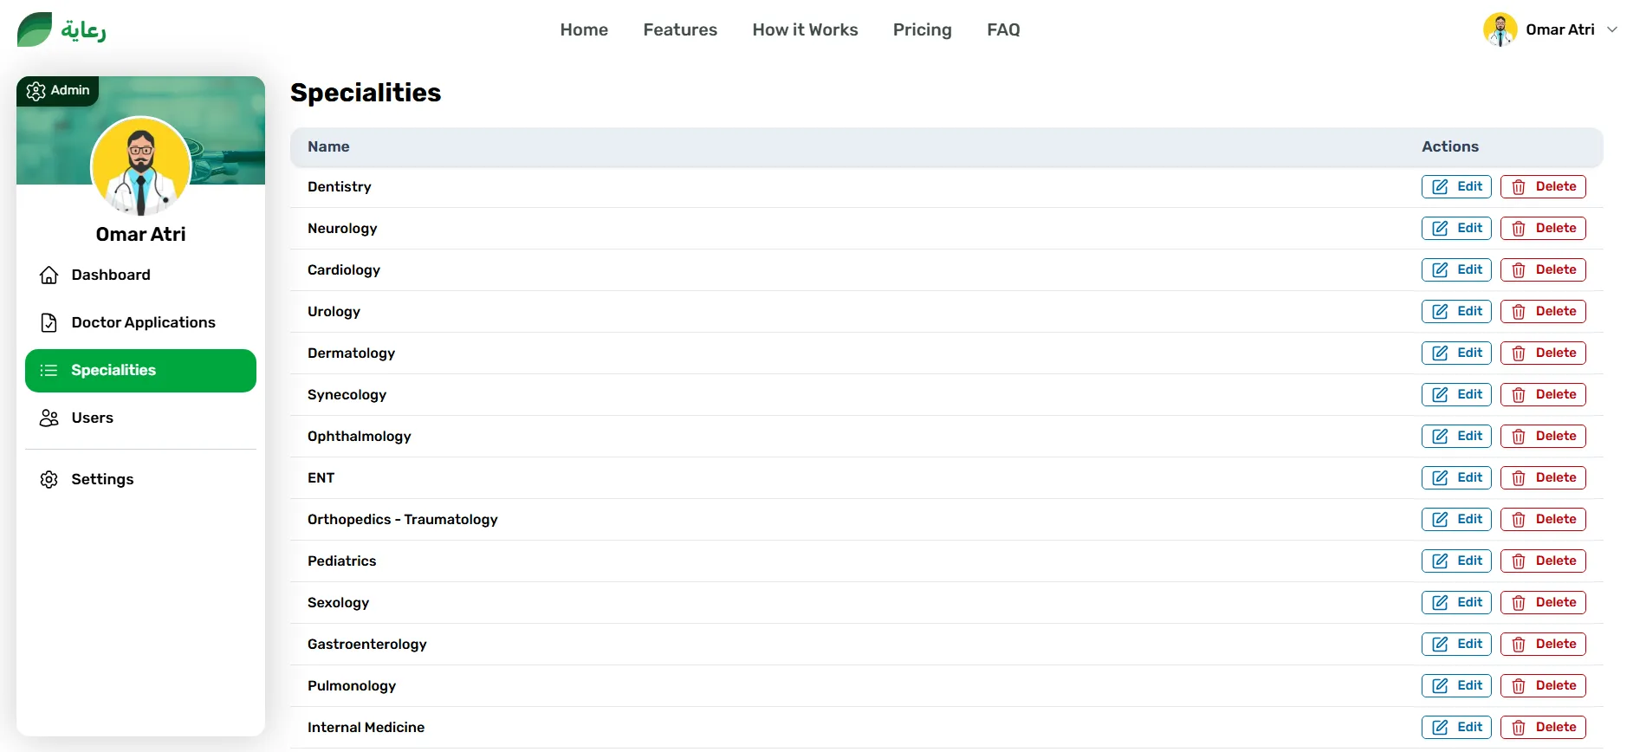1646x752 pixels.
Task: Select the Gastroenterology name cell
Action: [x=366, y=645]
